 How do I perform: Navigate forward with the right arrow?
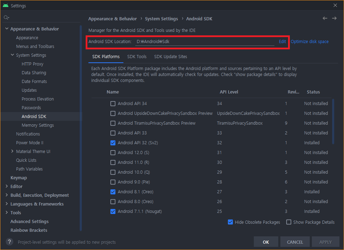click(334, 18)
